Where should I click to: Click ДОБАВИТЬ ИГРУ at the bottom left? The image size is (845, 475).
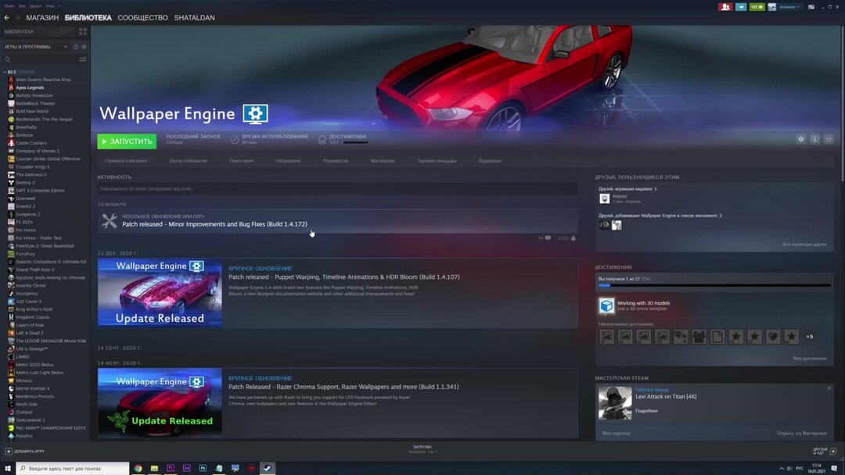click(25, 452)
